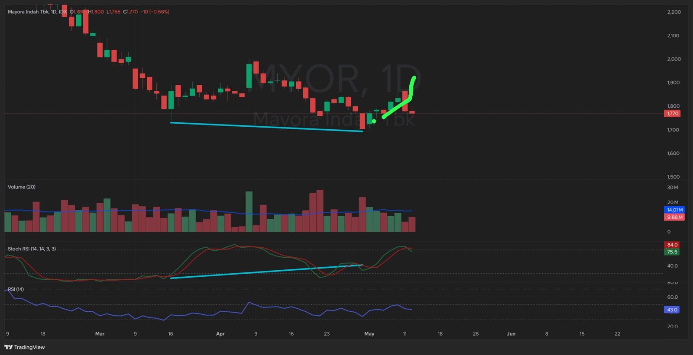The width and height of the screenshot is (693, 355).
Task: Click the 30M volume axis label
Action: coord(673,188)
